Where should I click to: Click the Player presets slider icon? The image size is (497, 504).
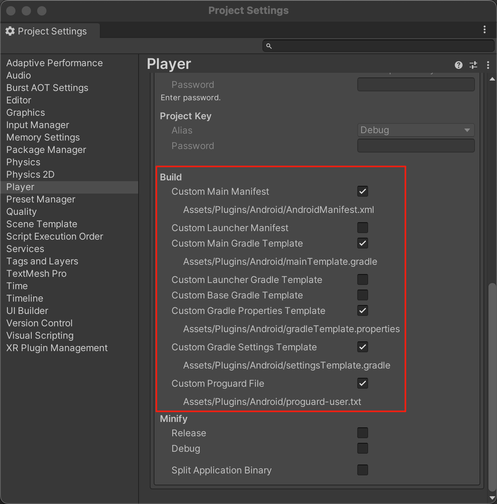point(473,65)
